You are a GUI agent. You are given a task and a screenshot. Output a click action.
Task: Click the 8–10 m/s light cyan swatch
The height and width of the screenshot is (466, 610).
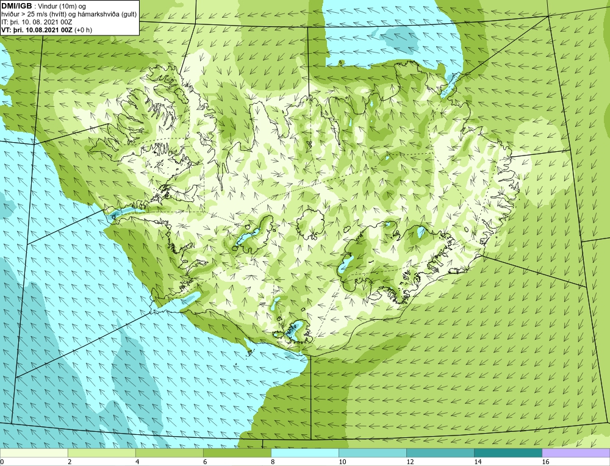(304, 453)
